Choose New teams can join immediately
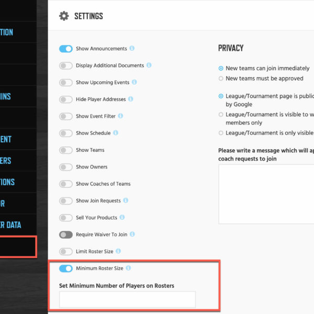314x314 pixels. click(221, 68)
